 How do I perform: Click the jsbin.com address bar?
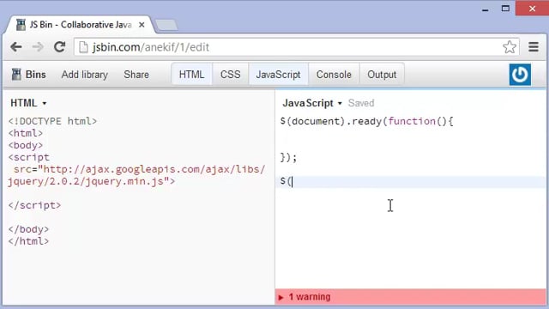pos(296,47)
